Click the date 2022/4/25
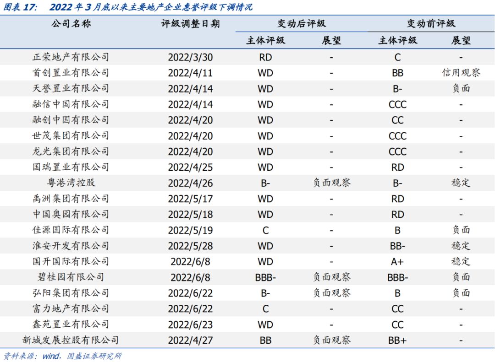The image size is (495, 362). 190,167
